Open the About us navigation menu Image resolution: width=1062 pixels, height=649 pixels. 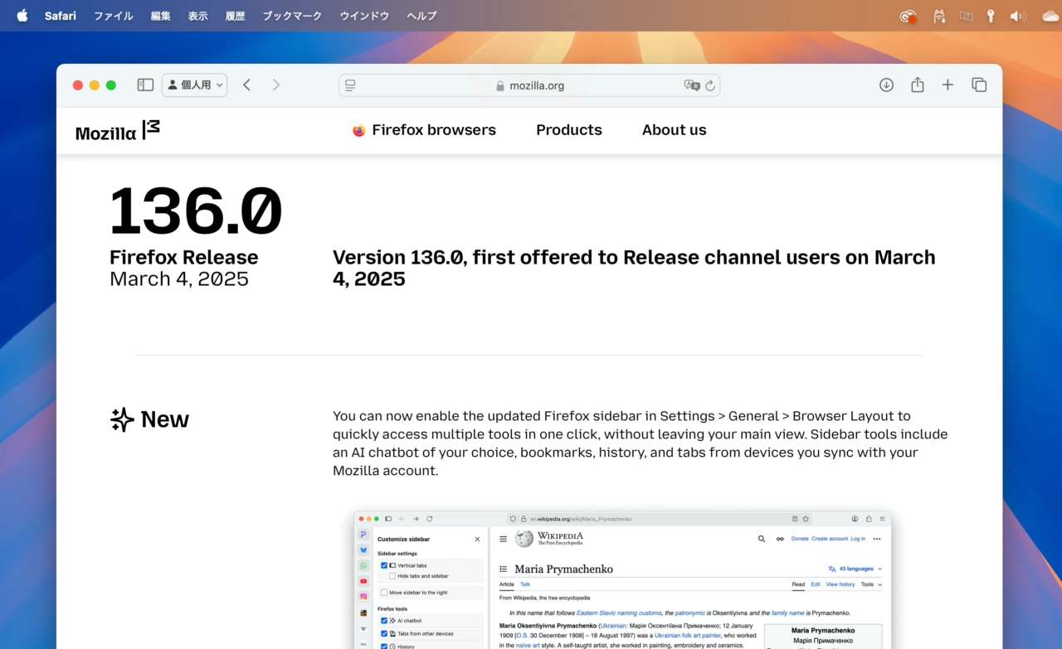674,130
